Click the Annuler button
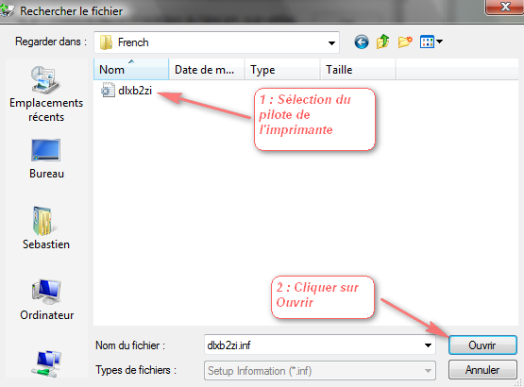This screenshot has width=524, height=387. pyautogui.click(x=482, y=370)
